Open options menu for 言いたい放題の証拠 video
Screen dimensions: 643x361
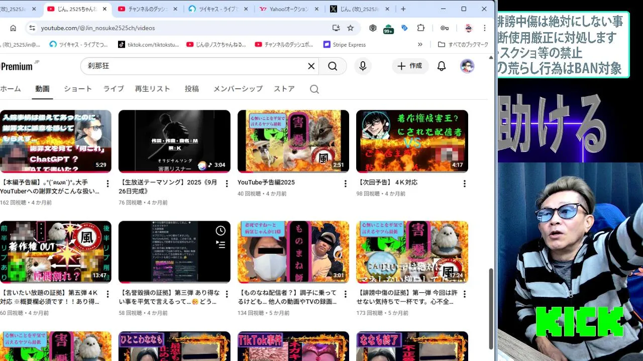[x=108, y=294]
